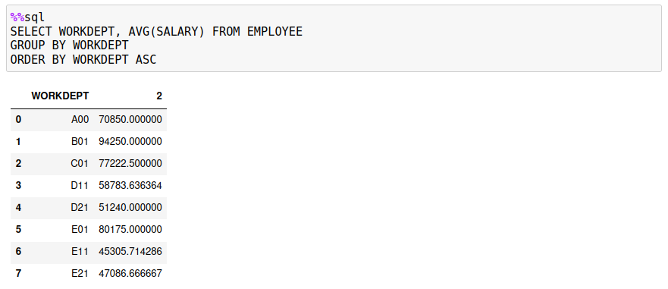The height and width of the screenshot is (289, 668).
Task: Click the WORKDEPT column header
Action: [x=60, y=96]
